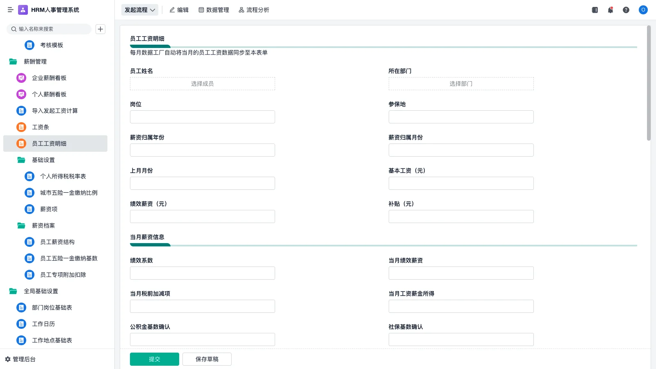
Task: Open the hamburger menu top left
Action: click(x=11, y=10)
